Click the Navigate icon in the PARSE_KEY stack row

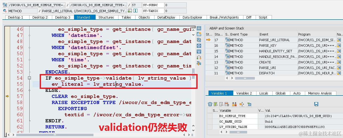click(x=339, y=45)
